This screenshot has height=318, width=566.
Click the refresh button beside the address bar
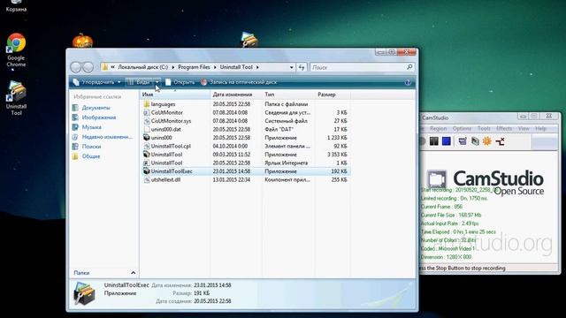click(302, 67)
